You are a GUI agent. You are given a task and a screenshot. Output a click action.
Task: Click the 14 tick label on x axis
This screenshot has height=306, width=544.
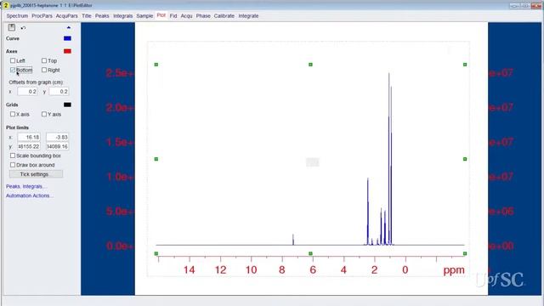pos(190,270)
